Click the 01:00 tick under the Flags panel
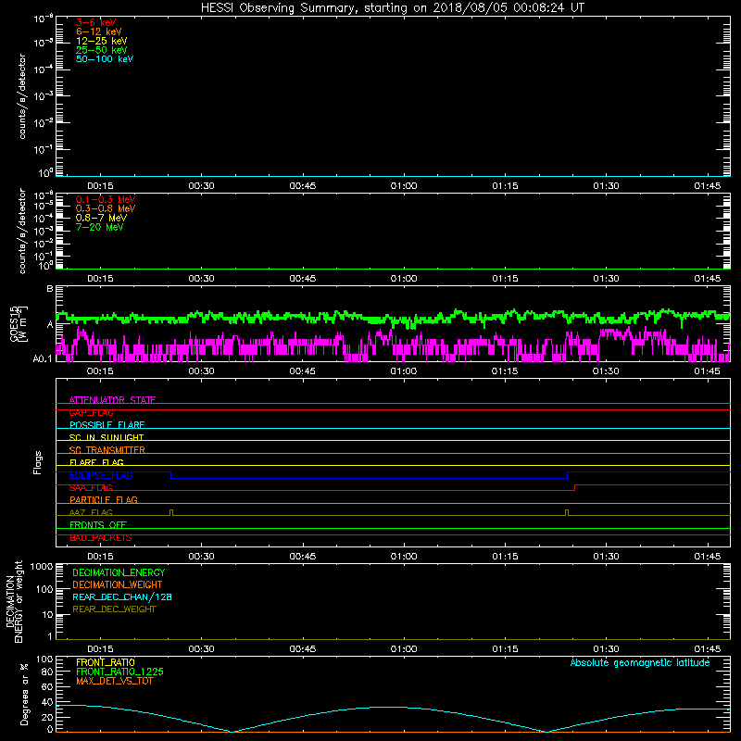 tap(404, 557)
